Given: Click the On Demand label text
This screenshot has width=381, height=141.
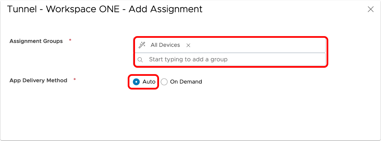Looking at the screenshot, I should point(186,82).
